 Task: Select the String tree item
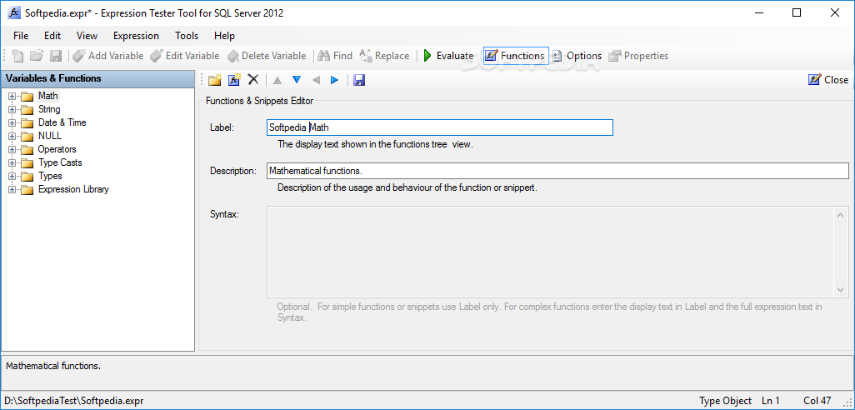click(x=49, y=110)
